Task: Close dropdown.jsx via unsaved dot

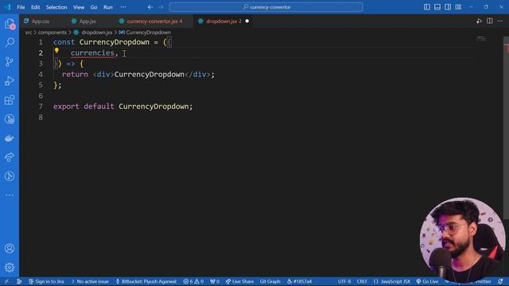Action: click(247, 21)
